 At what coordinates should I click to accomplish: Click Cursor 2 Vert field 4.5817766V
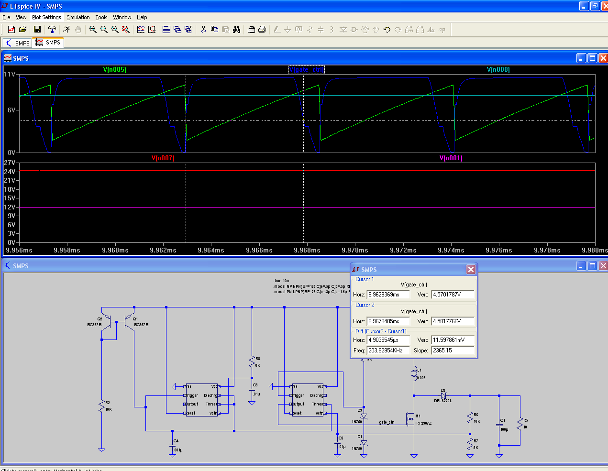pos(453,321)
